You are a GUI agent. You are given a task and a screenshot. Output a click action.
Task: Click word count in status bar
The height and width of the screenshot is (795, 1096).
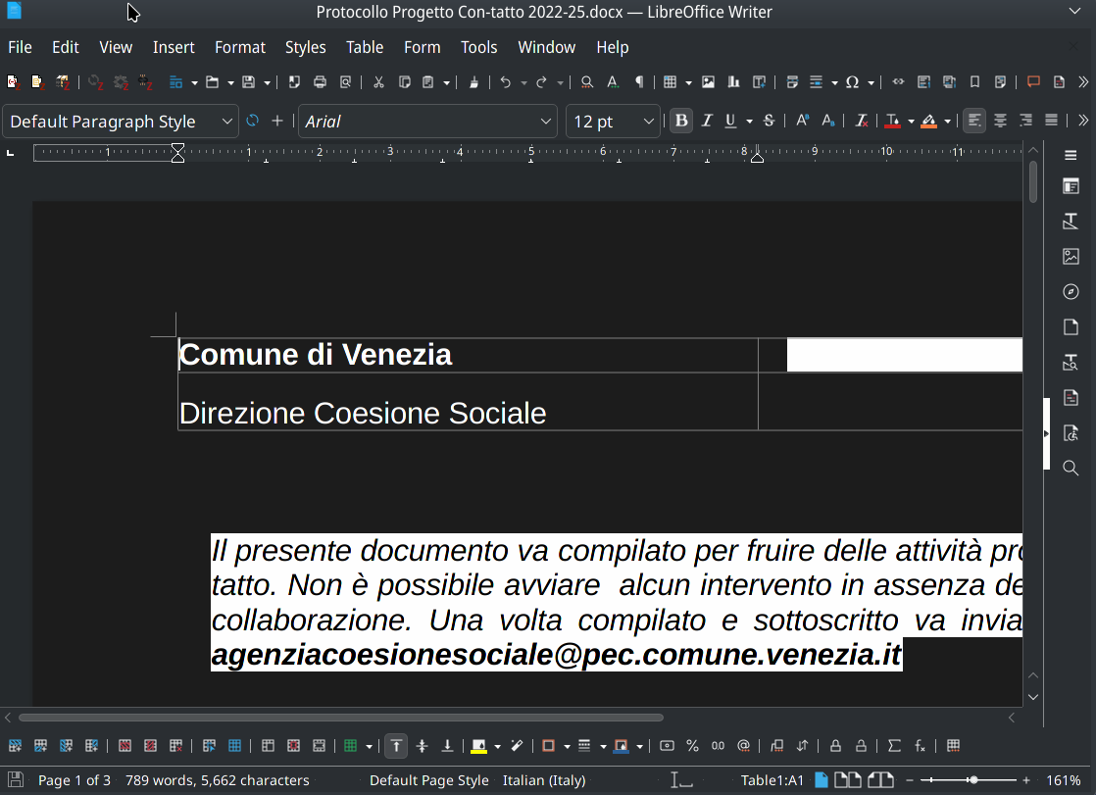[217, 780]
